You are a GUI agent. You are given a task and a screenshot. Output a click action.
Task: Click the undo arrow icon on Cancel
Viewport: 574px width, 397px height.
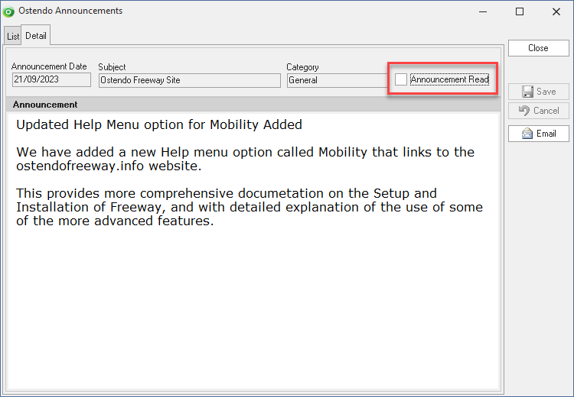click(x=524, y=111)
